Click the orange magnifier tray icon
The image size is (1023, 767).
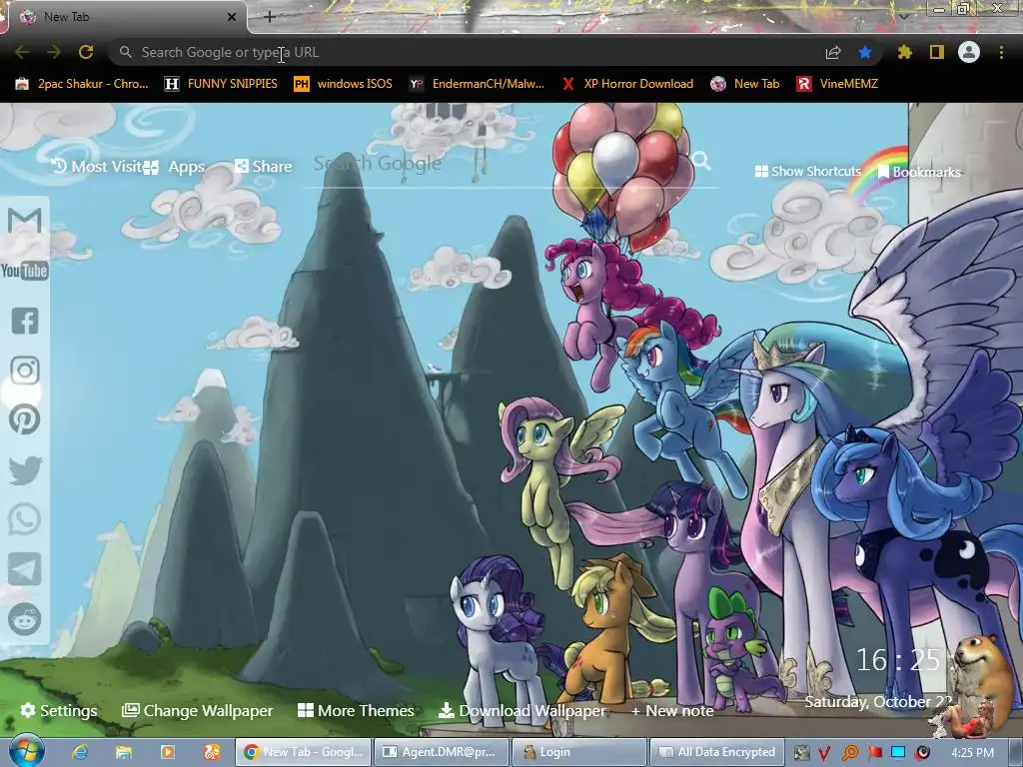point(849,753)
